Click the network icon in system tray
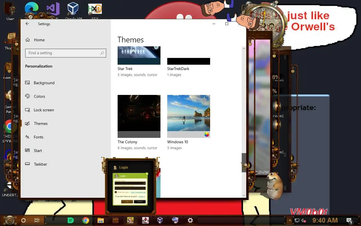361x226 pixels. [x=297, y=221]
